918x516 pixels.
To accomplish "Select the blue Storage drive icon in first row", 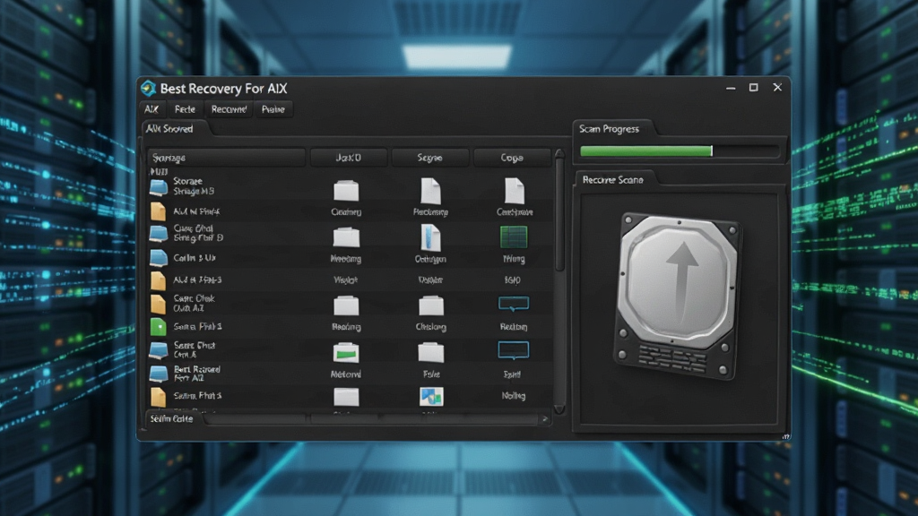I will click(158, 187).
